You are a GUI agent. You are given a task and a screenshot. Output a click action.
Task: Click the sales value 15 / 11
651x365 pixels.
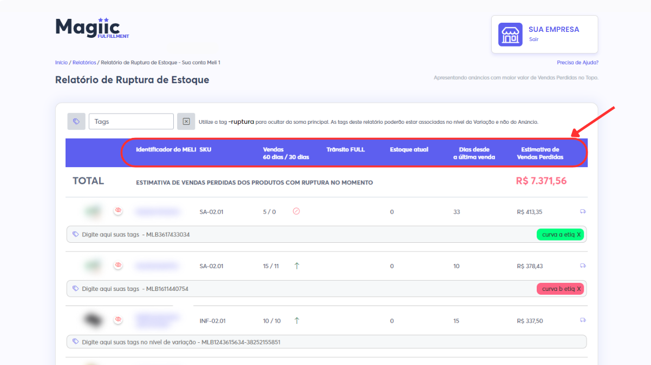point(271,266)
